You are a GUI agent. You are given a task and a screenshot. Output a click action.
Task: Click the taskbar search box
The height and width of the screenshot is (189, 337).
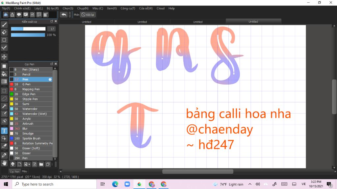coord(54,184)
